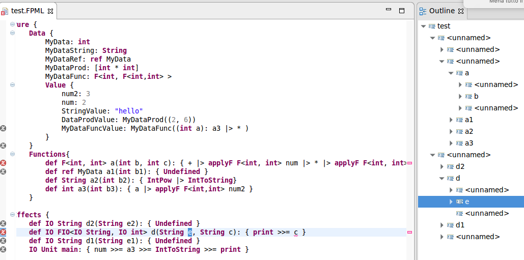
Task: Collapse the test root node in Outline
Action: pos(423,26)
